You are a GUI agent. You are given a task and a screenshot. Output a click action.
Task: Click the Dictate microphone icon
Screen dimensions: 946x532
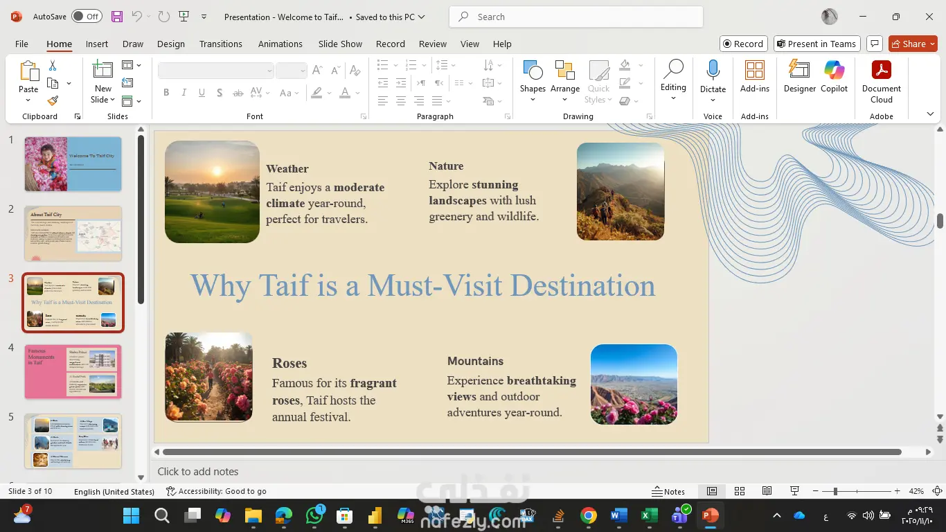[x=713, y=71]
